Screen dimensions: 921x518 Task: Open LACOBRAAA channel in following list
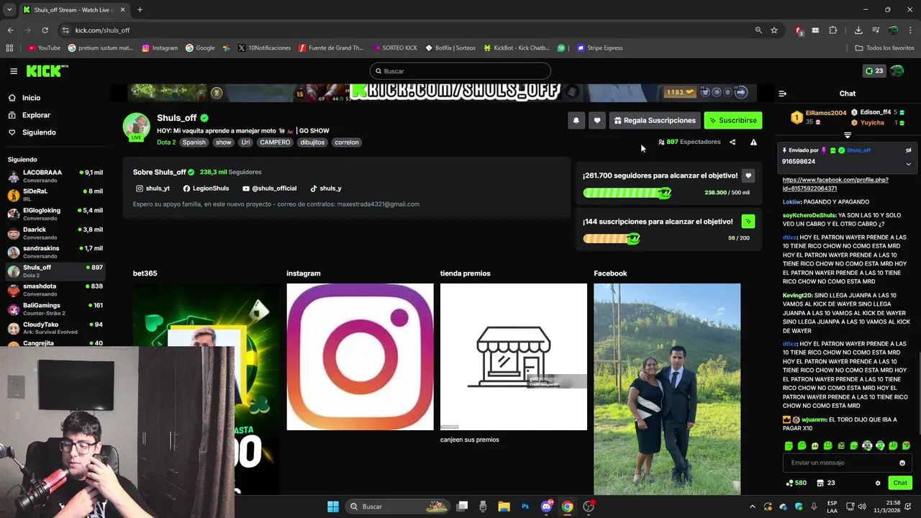click(x=55, y=176)
